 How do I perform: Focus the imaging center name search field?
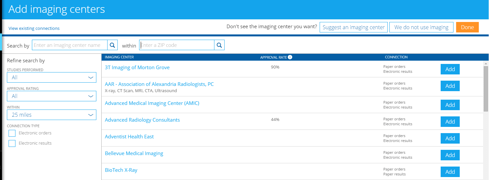(70, 45)
